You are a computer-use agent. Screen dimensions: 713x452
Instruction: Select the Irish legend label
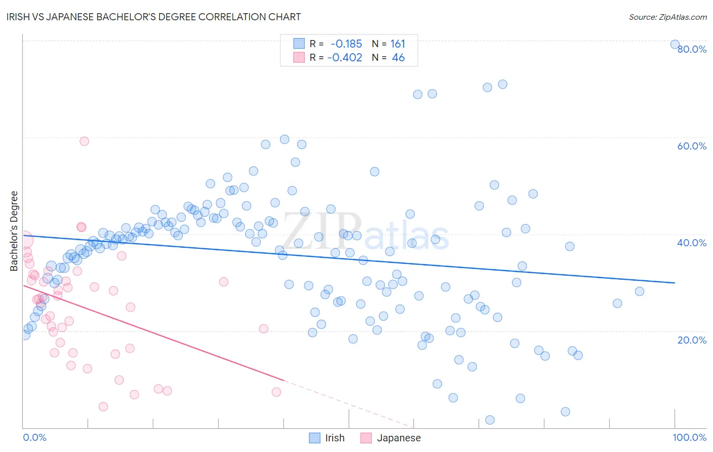(x=335, y=438)
